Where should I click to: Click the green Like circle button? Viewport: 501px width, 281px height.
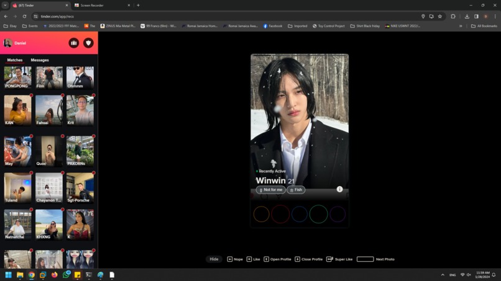(x=318, y=214)
